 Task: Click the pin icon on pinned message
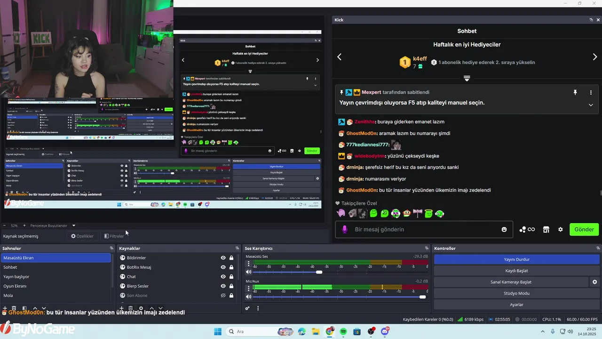[x=575, y=92]
